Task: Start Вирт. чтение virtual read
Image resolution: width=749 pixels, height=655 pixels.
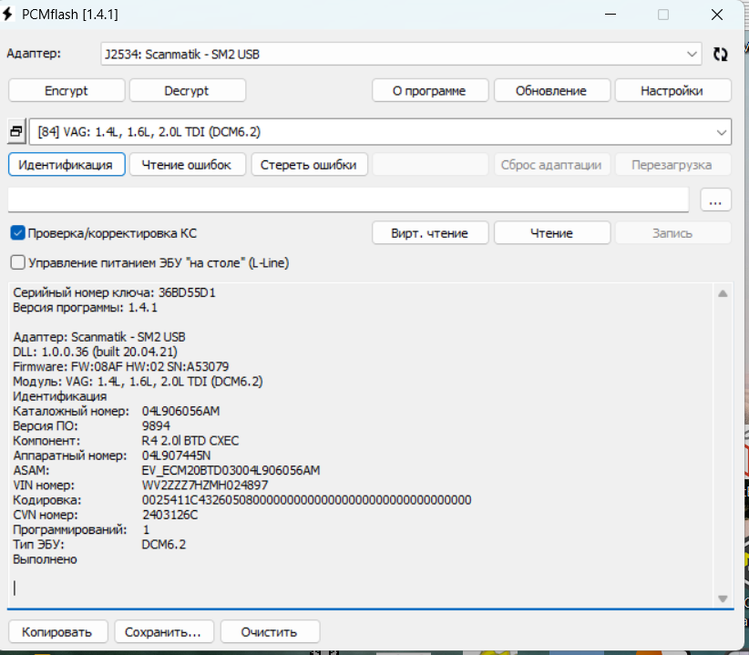Action: click(x=429, y=233)
